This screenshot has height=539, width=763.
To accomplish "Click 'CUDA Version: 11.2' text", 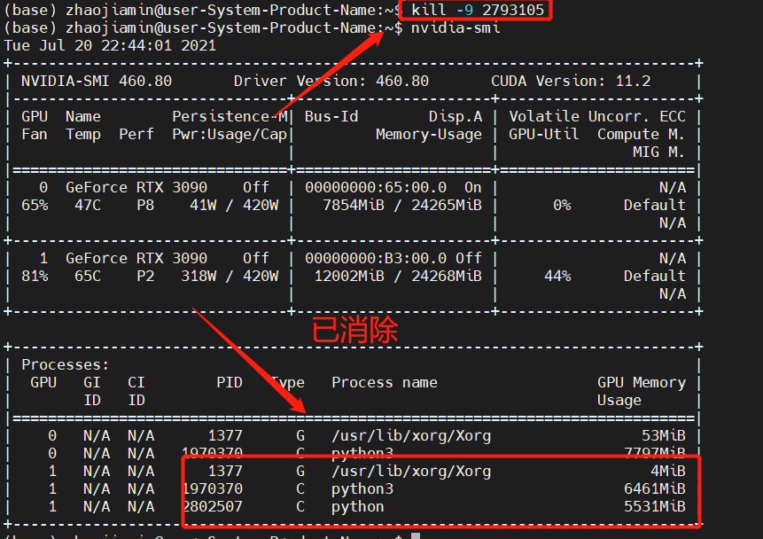I will [x=571, y=81].
